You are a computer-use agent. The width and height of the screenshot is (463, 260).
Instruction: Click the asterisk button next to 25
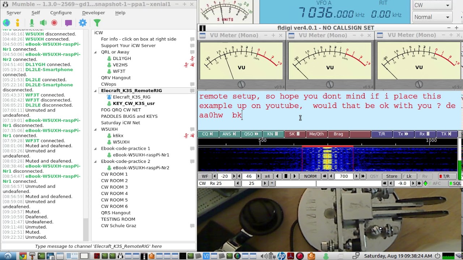tap(272, 183)
